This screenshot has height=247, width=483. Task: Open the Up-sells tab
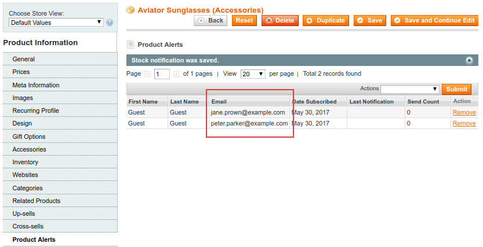(60, 213)
